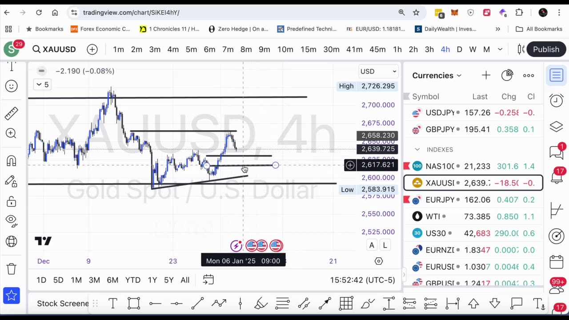The height and width of the screenshot is (320, 569).
Task: Open the economic calendar icon
Action: click(x=556, y=262)
